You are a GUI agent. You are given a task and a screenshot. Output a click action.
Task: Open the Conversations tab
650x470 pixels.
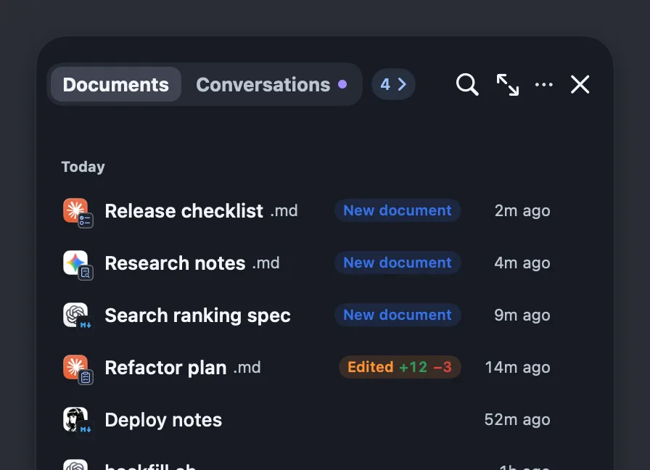tap(271, 85)
